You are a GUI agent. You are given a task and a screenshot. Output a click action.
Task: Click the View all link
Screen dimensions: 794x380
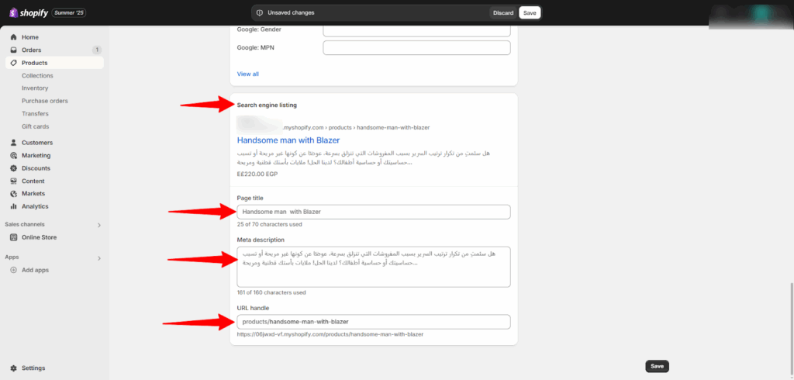coord(248,74)
